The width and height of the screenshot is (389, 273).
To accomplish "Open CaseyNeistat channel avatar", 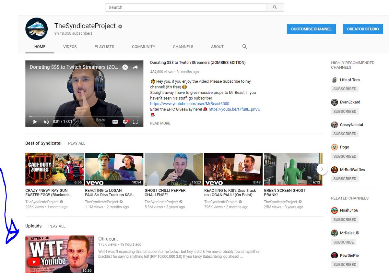I will [x=334, y=125].
